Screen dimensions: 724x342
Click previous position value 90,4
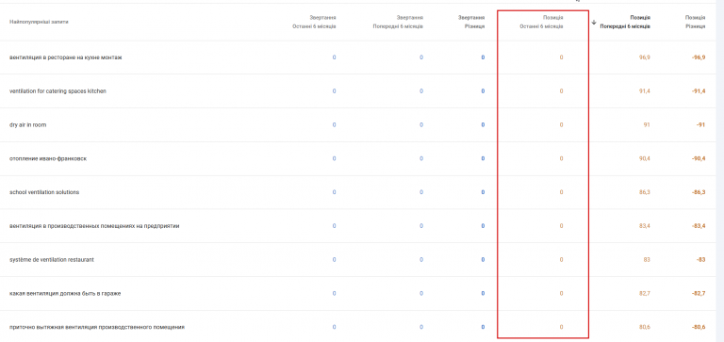[645, 158]
